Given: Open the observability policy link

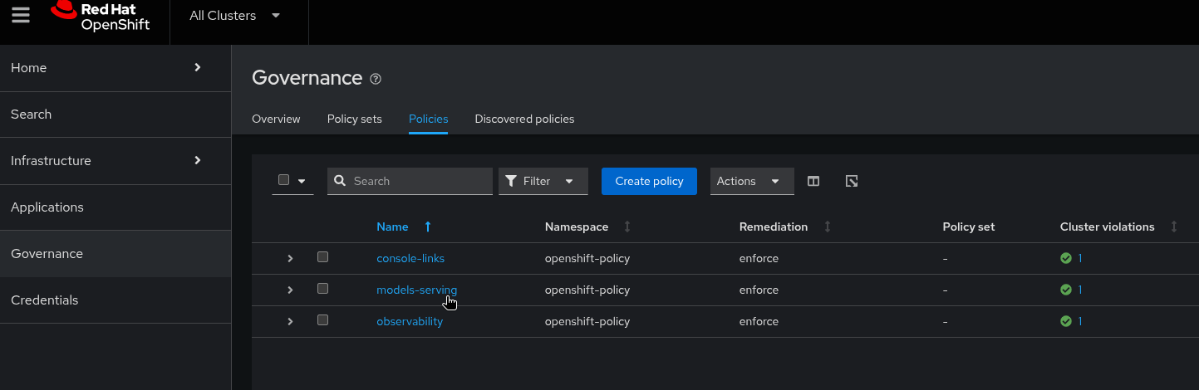Looking at the screenshot, I should click(410, 321).
